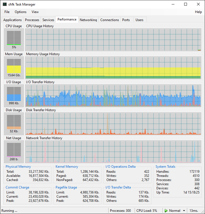
Task: Open the File menu
Action: point(7,12)
